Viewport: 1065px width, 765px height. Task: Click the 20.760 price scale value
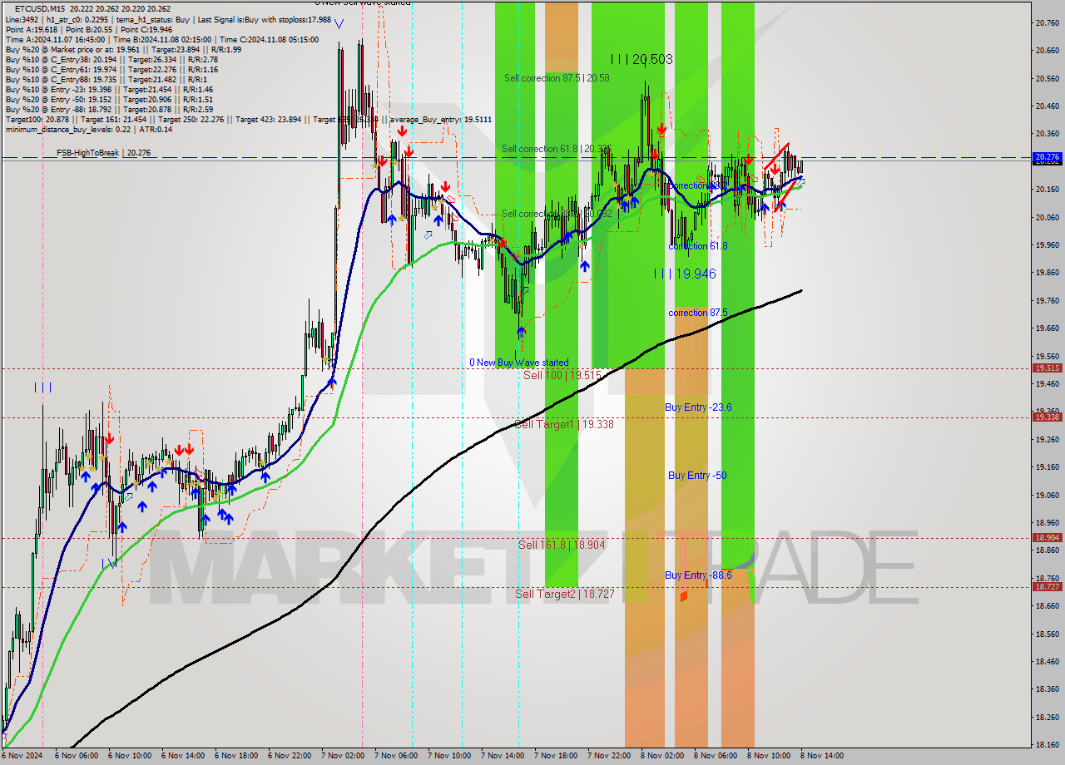click(1048, 22)
